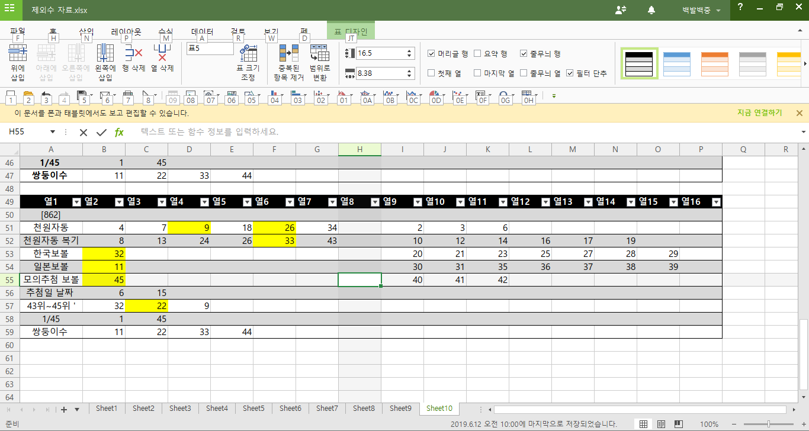Click the notification bell icon
This screenshot has width=809, height=431.
[x=651, y=10]
